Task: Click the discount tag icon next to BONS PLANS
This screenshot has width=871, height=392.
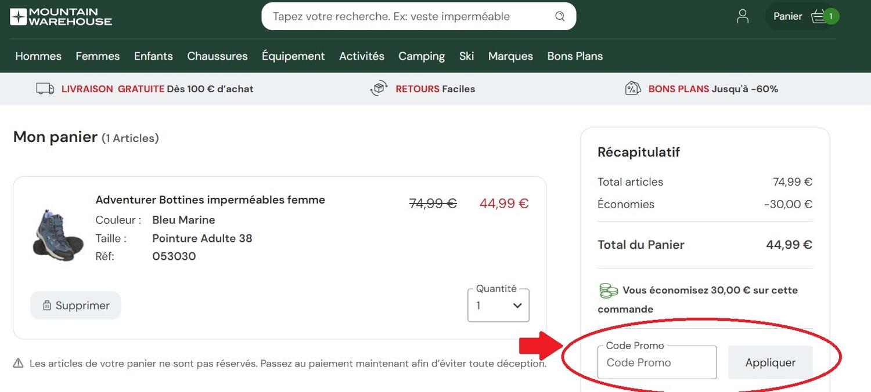Action: click(x=633, y=89)
